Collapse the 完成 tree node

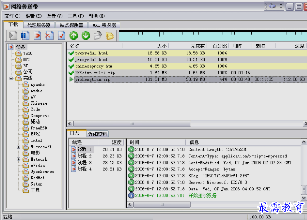click(11, 78)
